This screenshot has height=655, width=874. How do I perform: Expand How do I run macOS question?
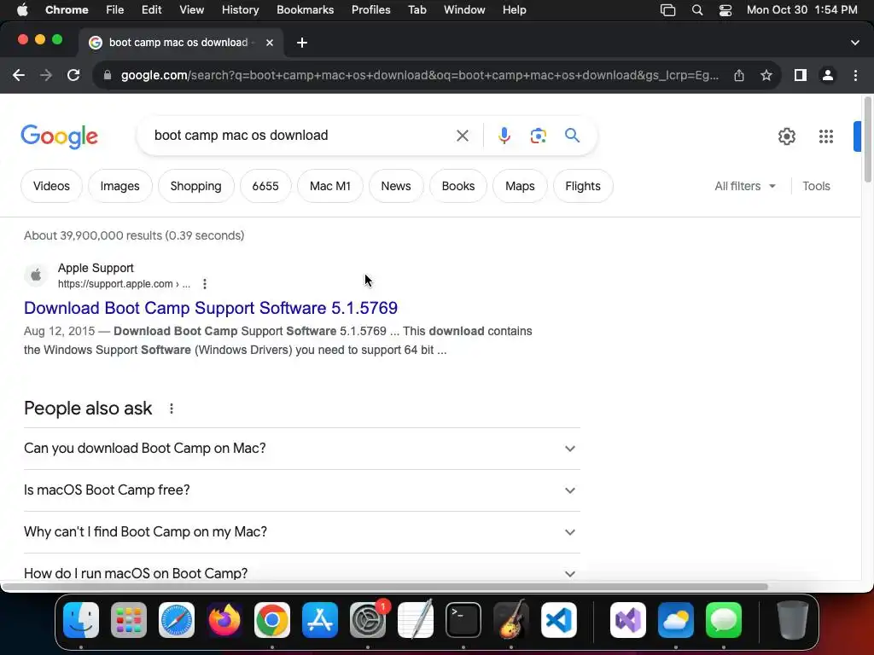[301, 573]
